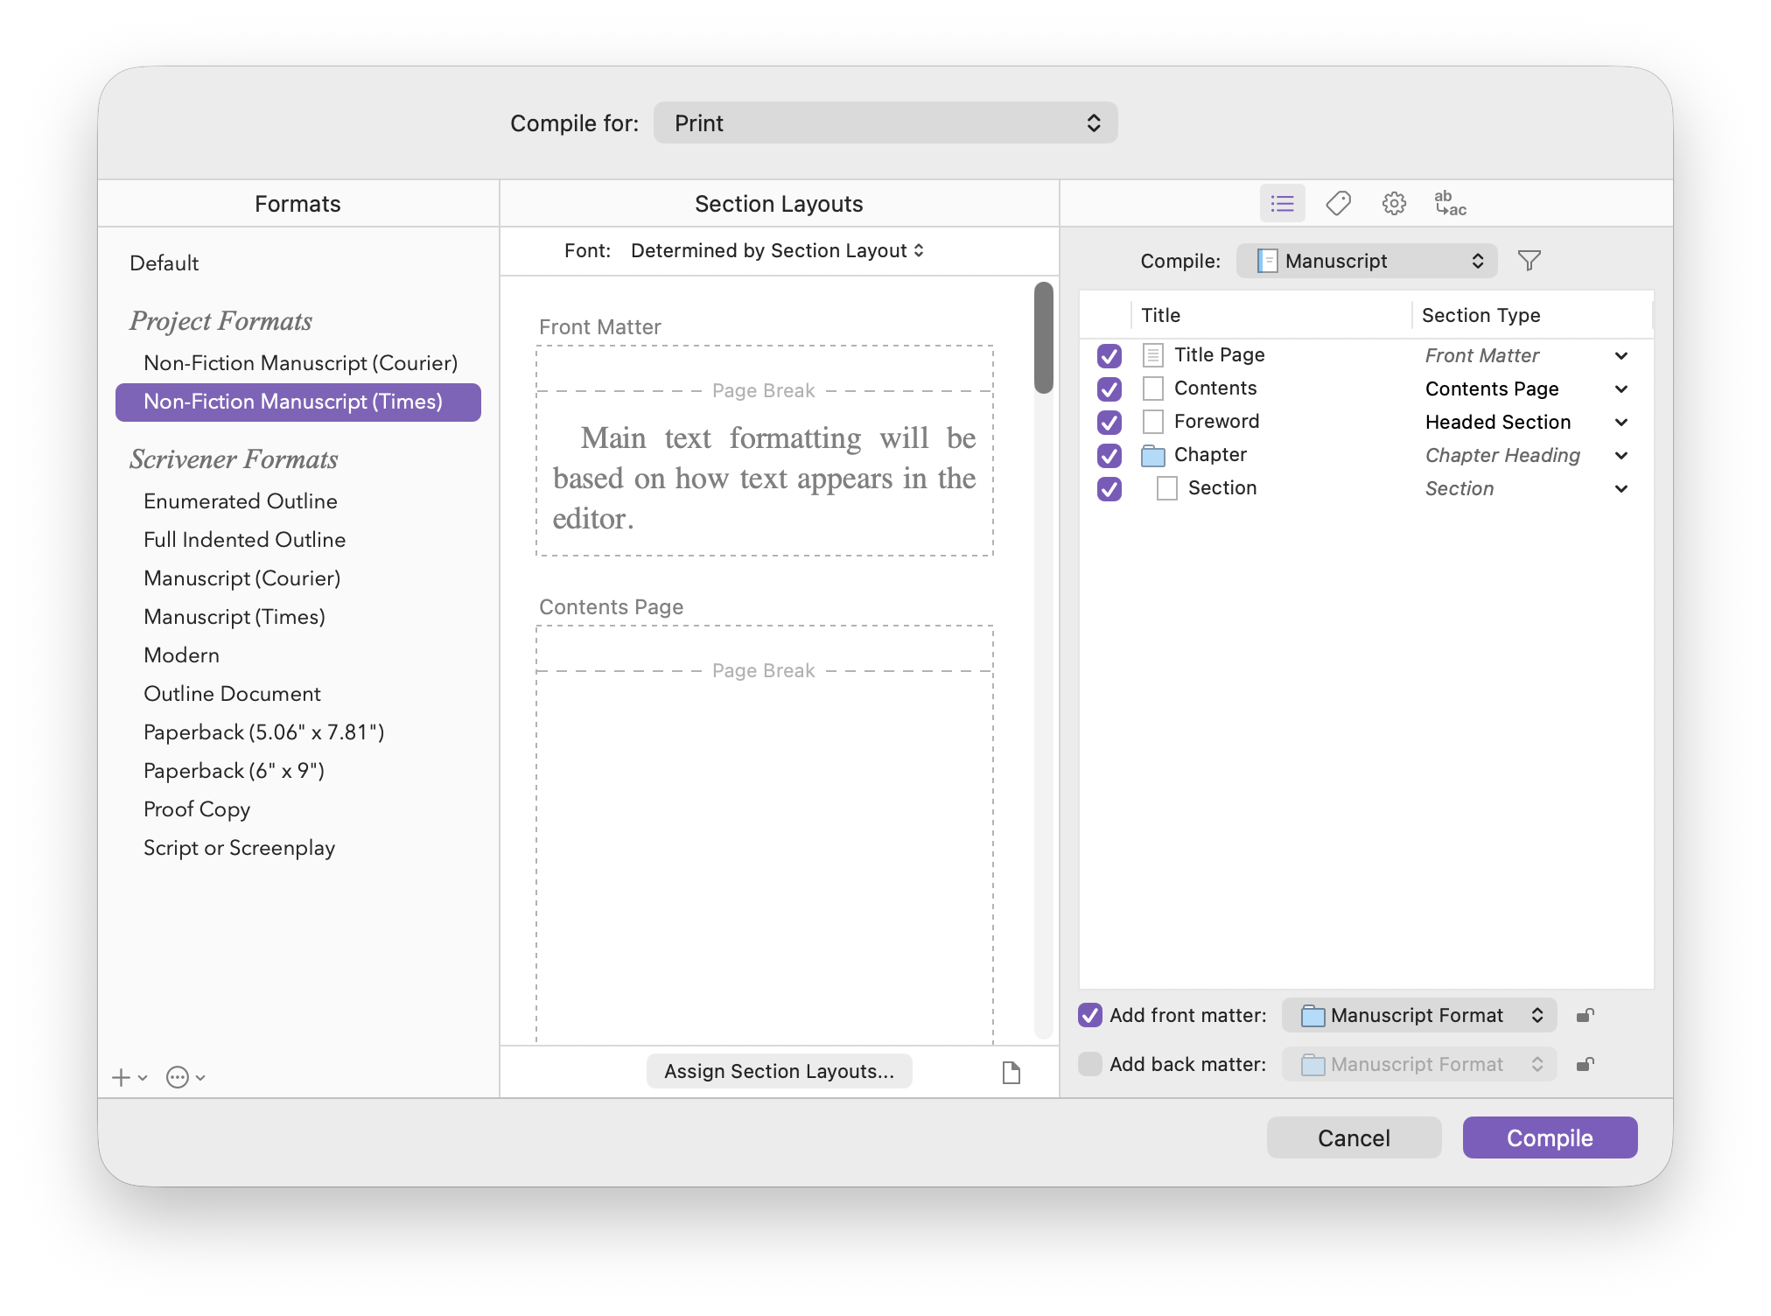Open the compile options gear tab
Viewport: 1771px width, 1316px height.
click(x=1394, y=204)
